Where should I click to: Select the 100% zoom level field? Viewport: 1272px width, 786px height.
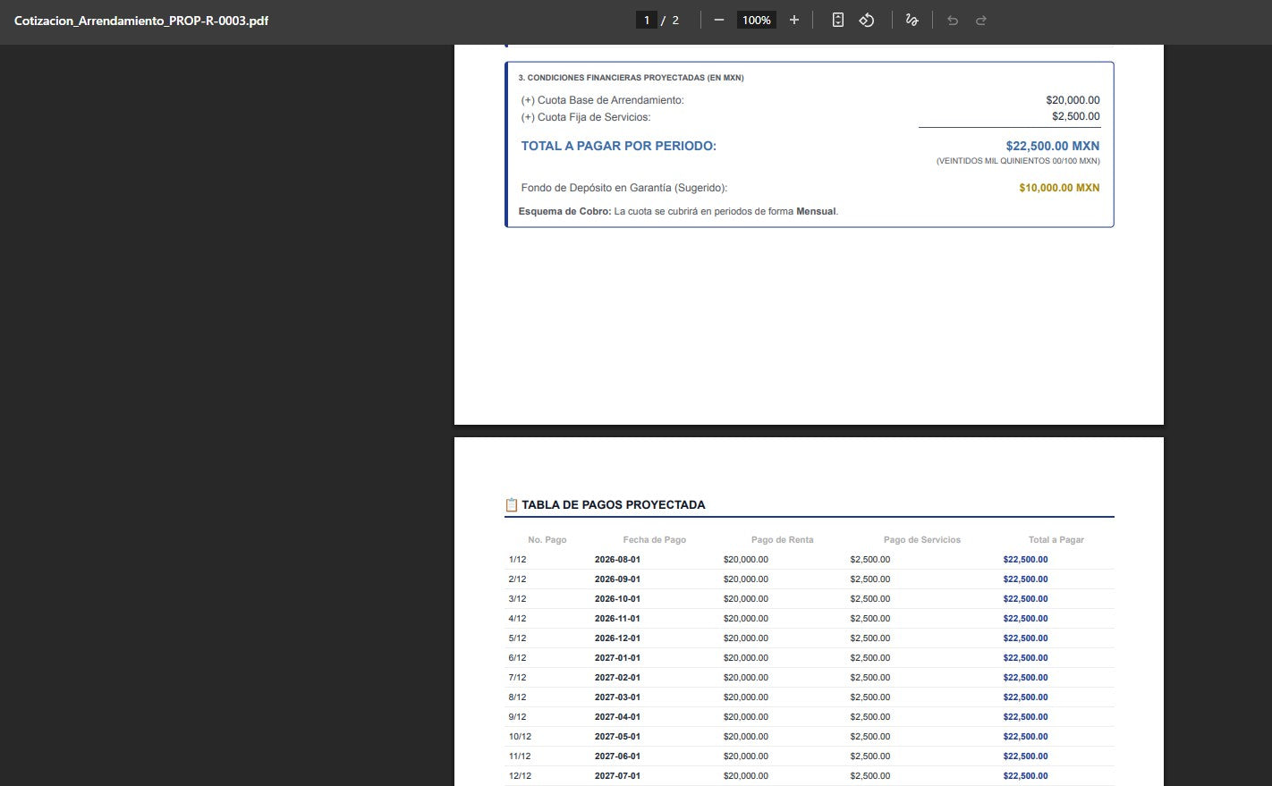[x=756, y=20]
